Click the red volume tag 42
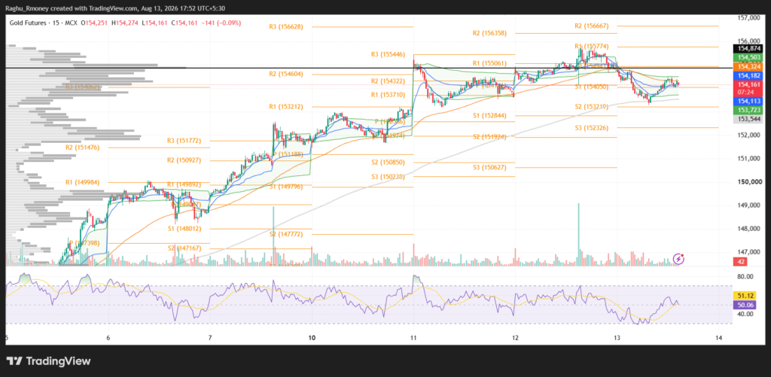This screenshot has width=771, height=377. tap(741, 261)
